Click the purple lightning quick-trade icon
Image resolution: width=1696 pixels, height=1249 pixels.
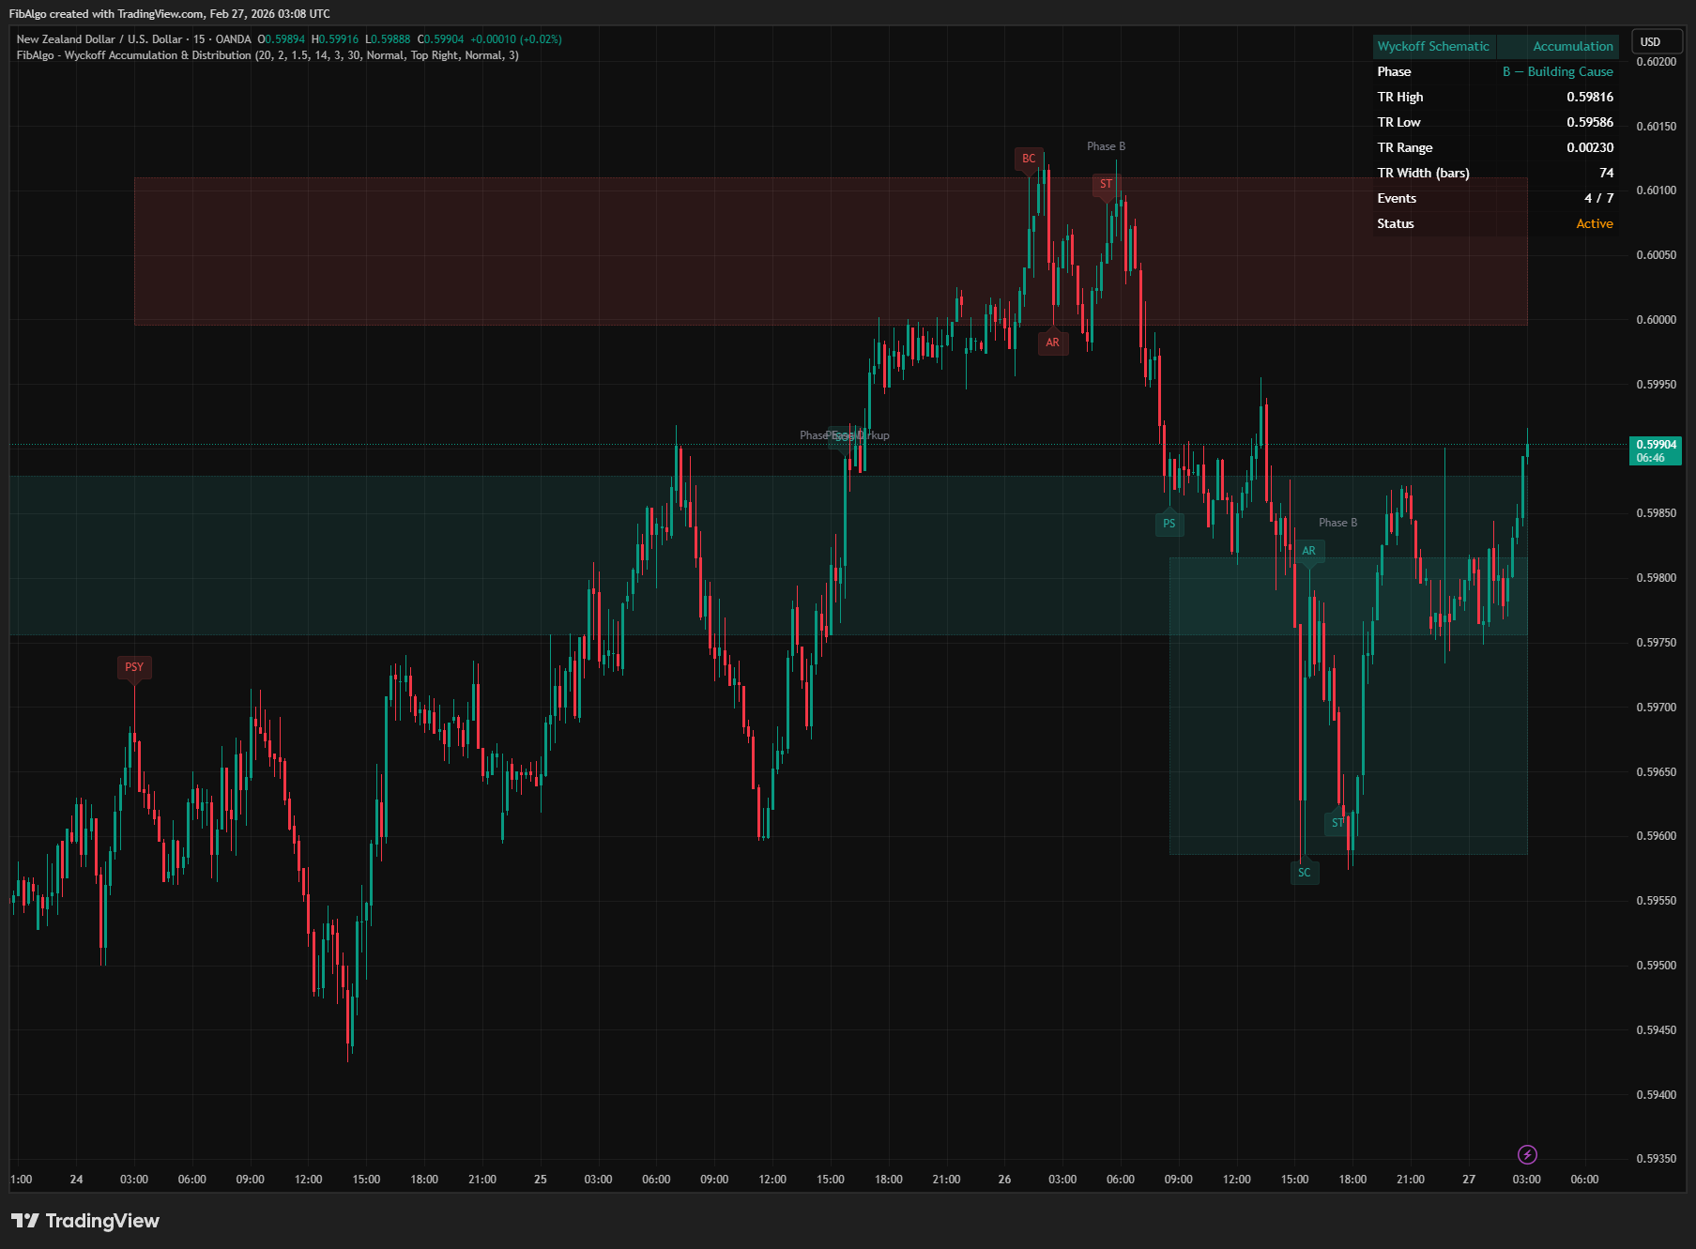(1526, 1154)
